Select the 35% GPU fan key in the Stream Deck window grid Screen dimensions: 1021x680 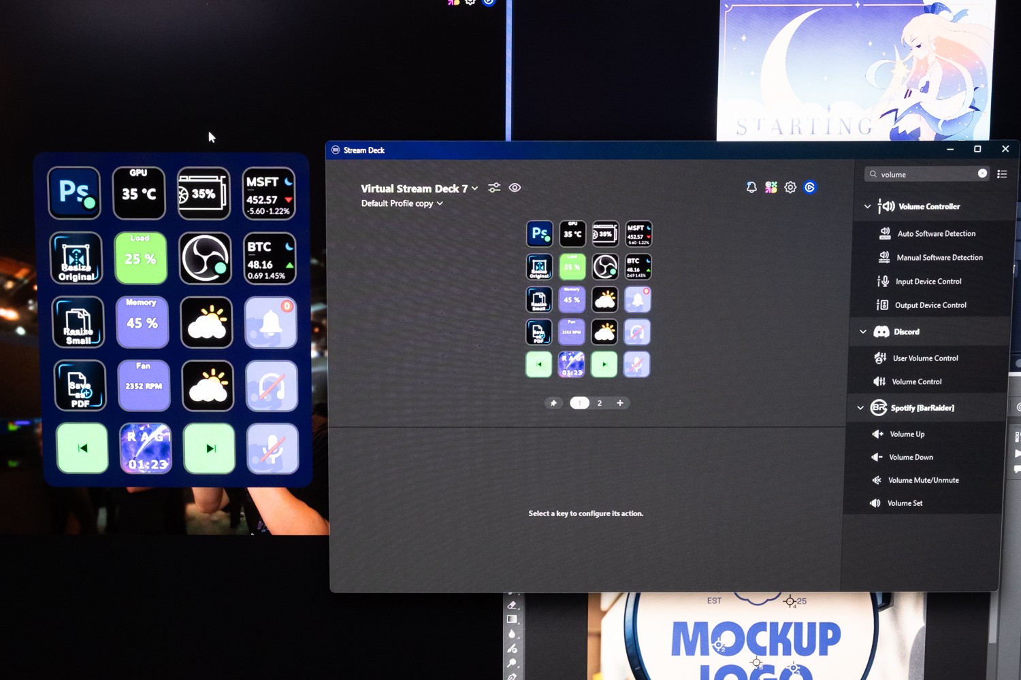605,234
